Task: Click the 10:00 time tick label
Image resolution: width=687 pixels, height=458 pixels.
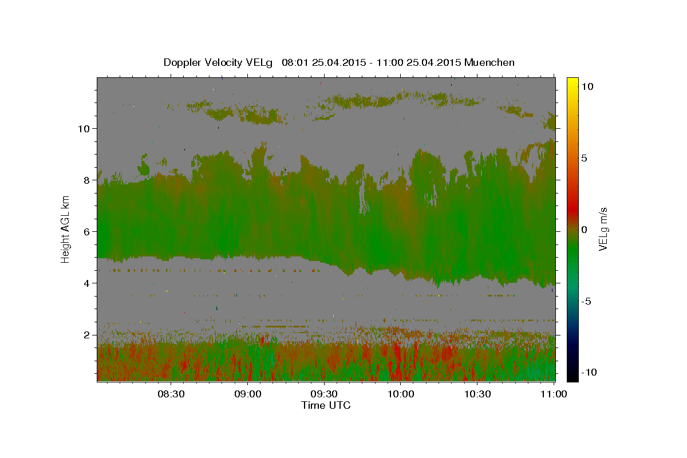Action: (401, 394)
